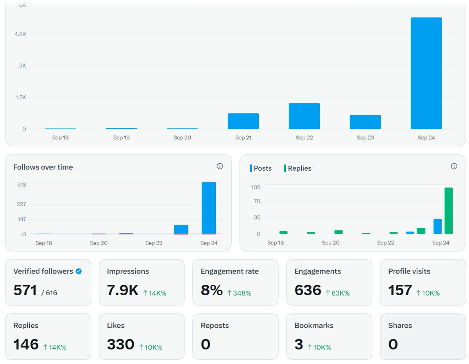
Task: Select the Bookmarks metric card
Action: pos(329,337)
